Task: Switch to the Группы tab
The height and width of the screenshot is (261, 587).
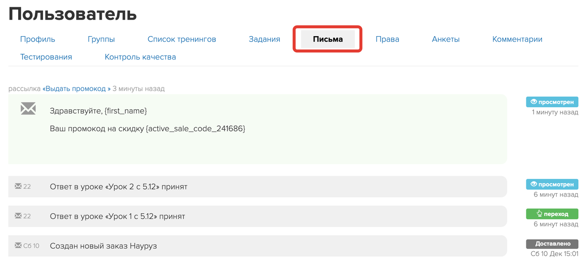Action: click(101, 39)
